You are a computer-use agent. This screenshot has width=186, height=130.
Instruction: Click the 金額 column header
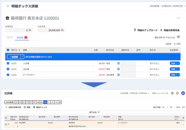96,50
